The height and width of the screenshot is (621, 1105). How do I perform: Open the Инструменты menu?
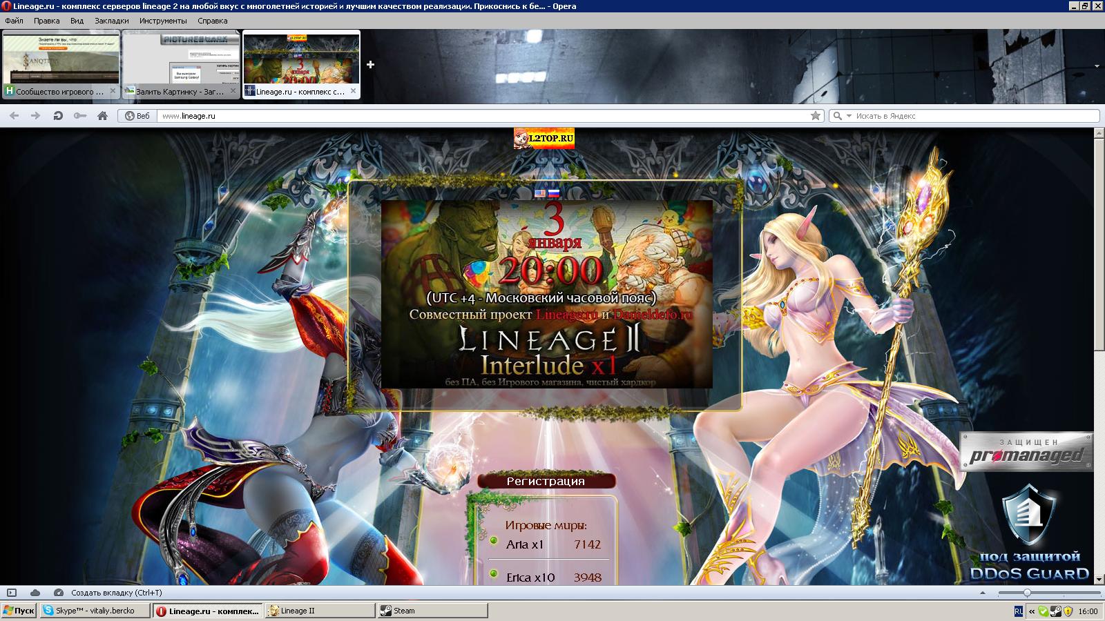click(163, 21)
